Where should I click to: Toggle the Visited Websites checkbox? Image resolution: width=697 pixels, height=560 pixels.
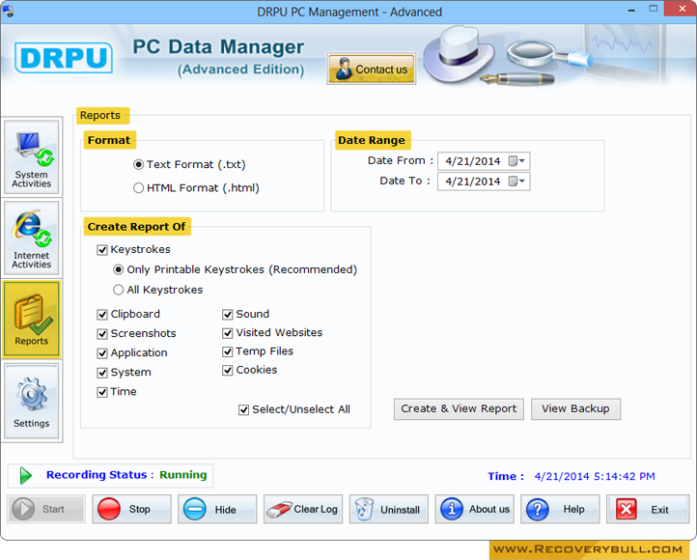(228, 333)
